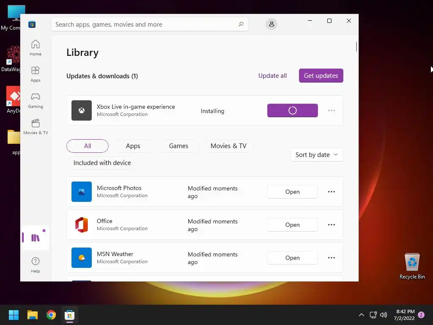Open the Windows Start menu

[x=14, y=315]
